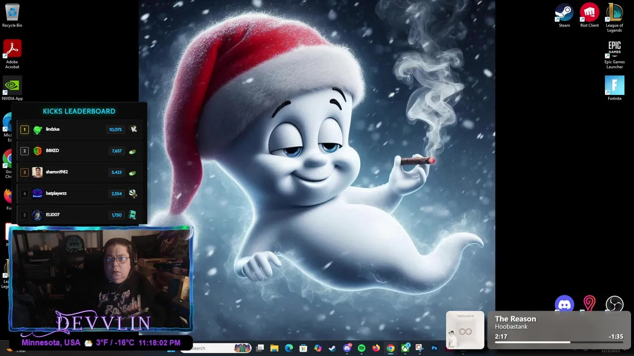Open Copilot from the taskbar
The image size is (634, 356).
coord(318,348)
